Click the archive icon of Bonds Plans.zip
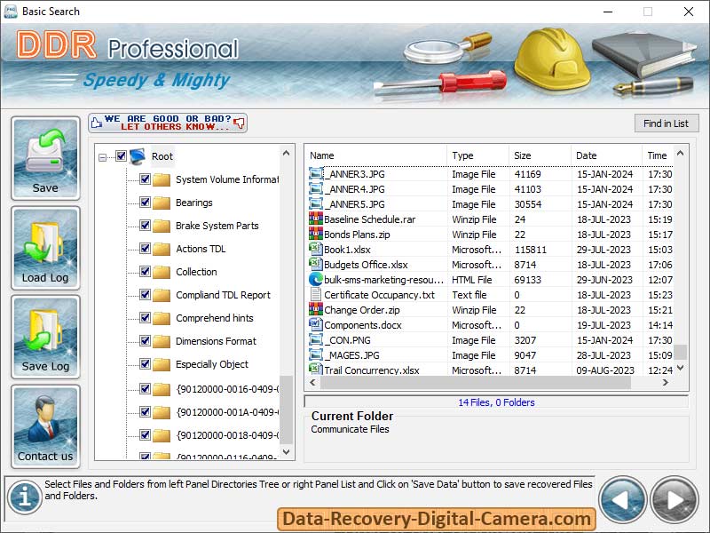This screenshot has width=710, height=533. click(316, 235)
